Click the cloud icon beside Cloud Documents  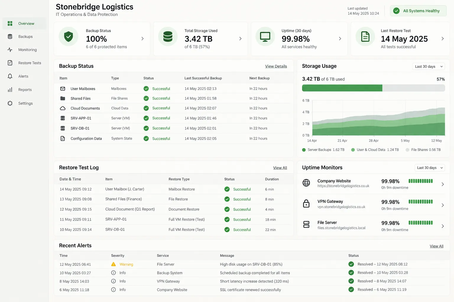(x=63, y=108)
